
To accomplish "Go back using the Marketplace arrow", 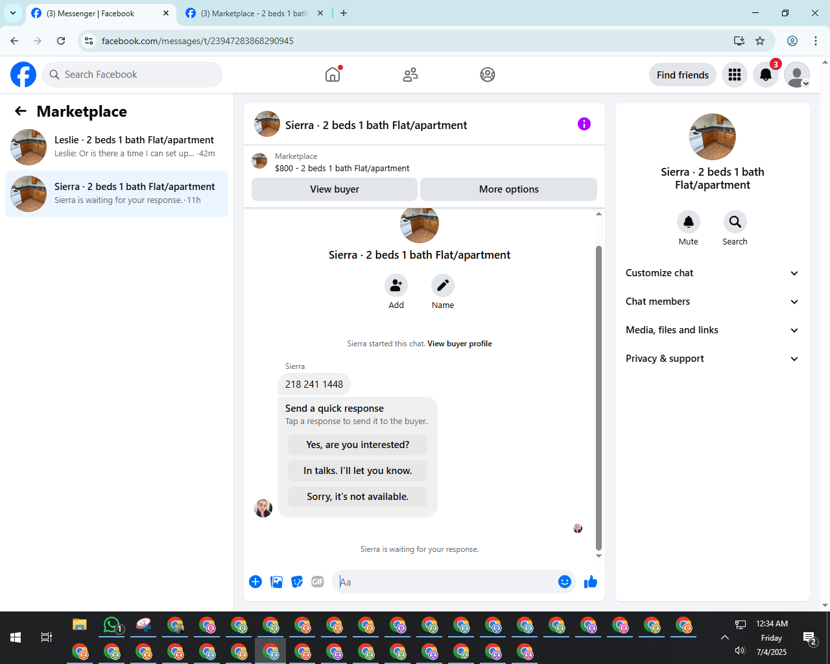I will [21, 112].
